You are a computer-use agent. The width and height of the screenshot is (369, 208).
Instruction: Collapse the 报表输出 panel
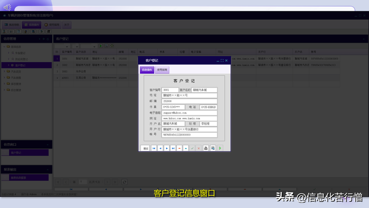[47, 169]
